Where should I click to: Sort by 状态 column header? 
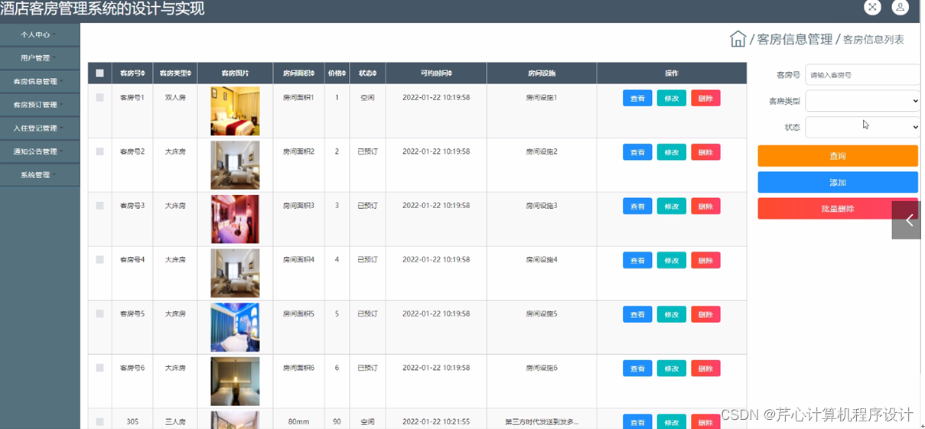[x=367, y=73]
